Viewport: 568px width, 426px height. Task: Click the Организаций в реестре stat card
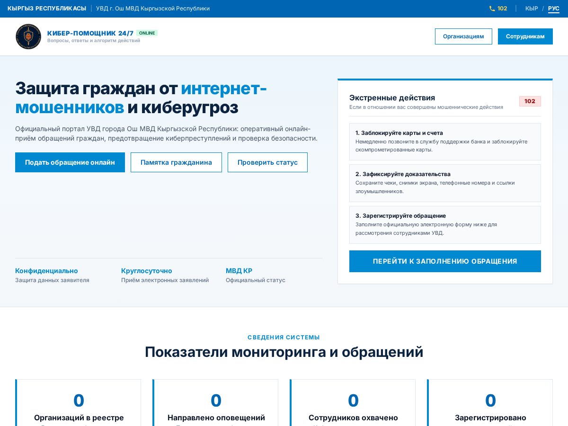(x=79, y=402)
